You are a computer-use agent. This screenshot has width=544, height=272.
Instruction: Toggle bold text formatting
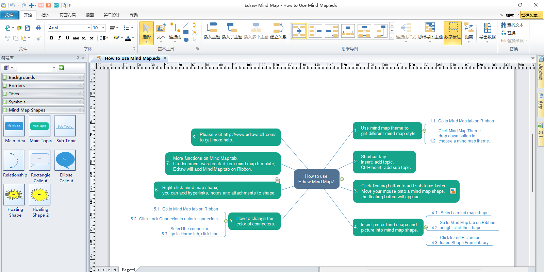coord(52,38)
